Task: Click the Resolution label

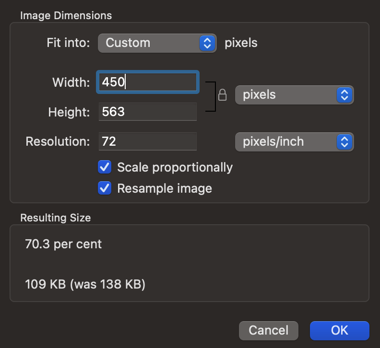Action: 58,141
